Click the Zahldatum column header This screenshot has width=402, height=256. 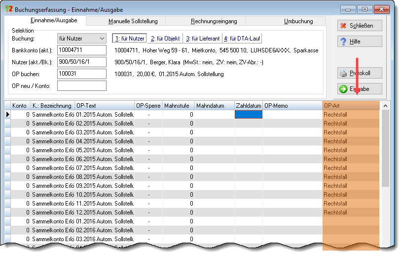click(249, 106)
